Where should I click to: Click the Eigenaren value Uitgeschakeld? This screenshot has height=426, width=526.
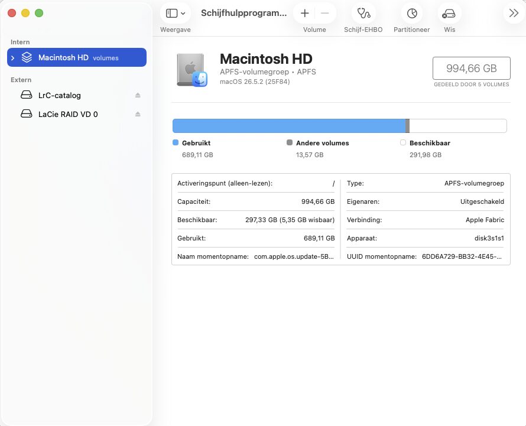pyautogui.click(x=482, y=201)
